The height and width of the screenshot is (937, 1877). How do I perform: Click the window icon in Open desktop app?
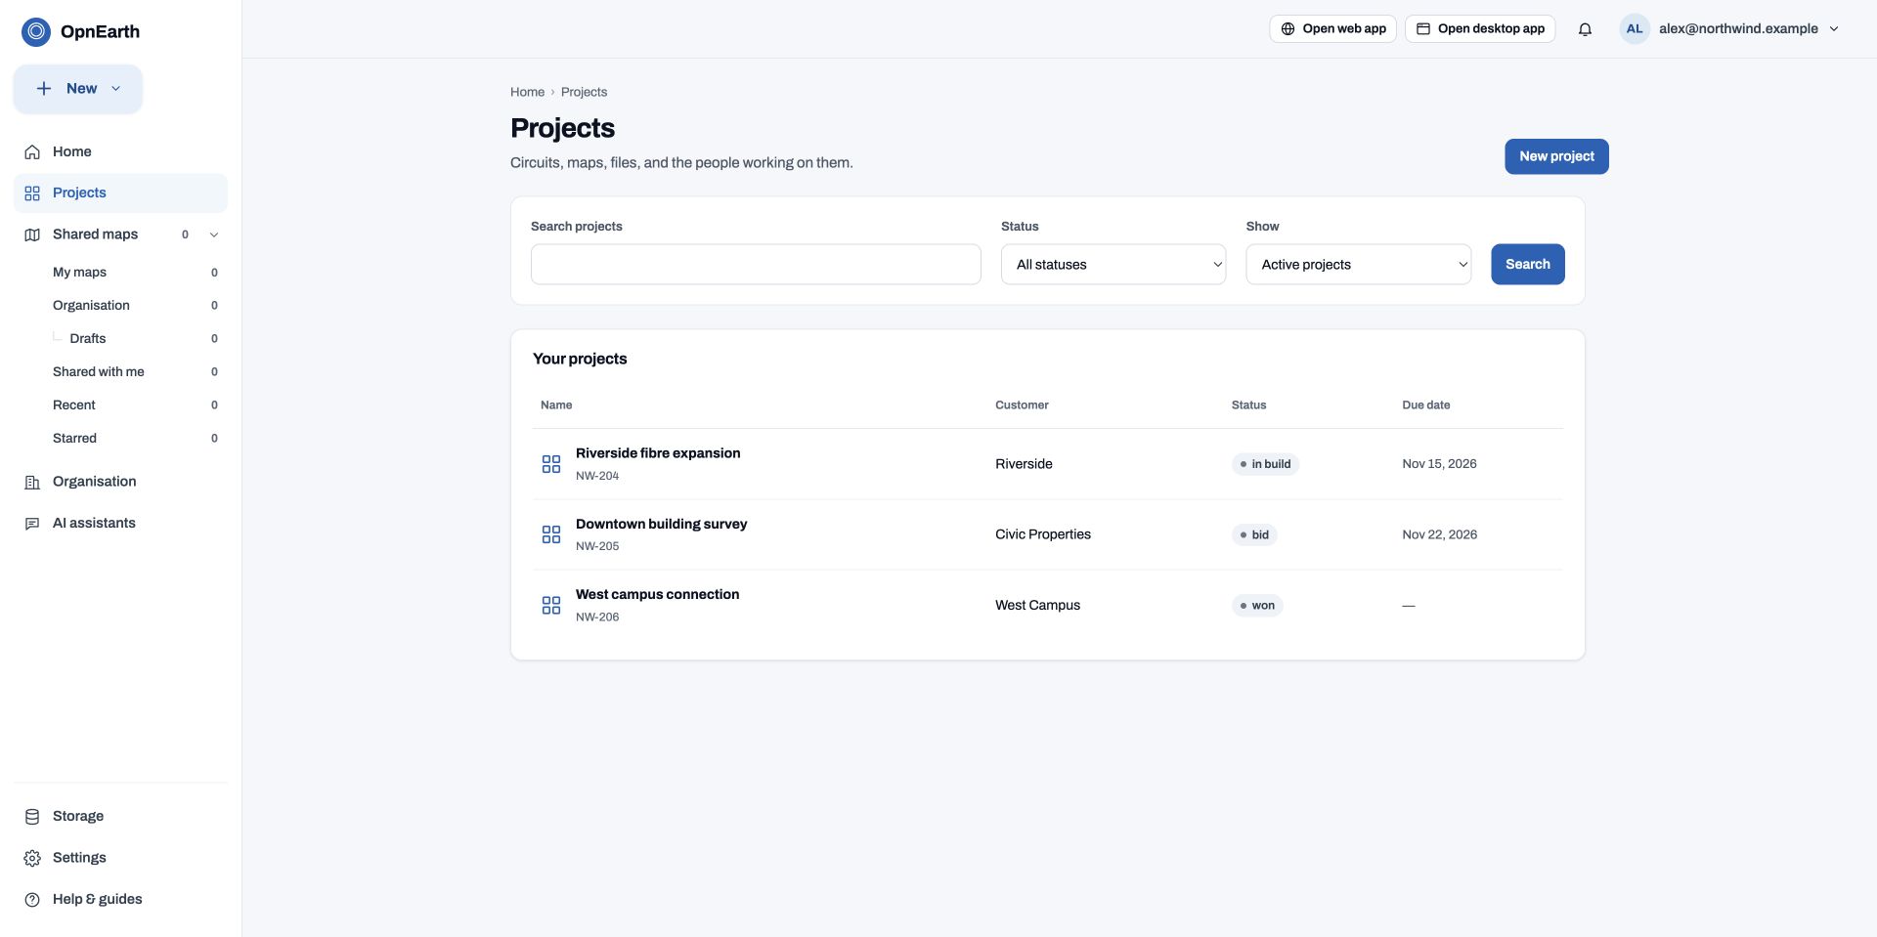pos(1423,29)
